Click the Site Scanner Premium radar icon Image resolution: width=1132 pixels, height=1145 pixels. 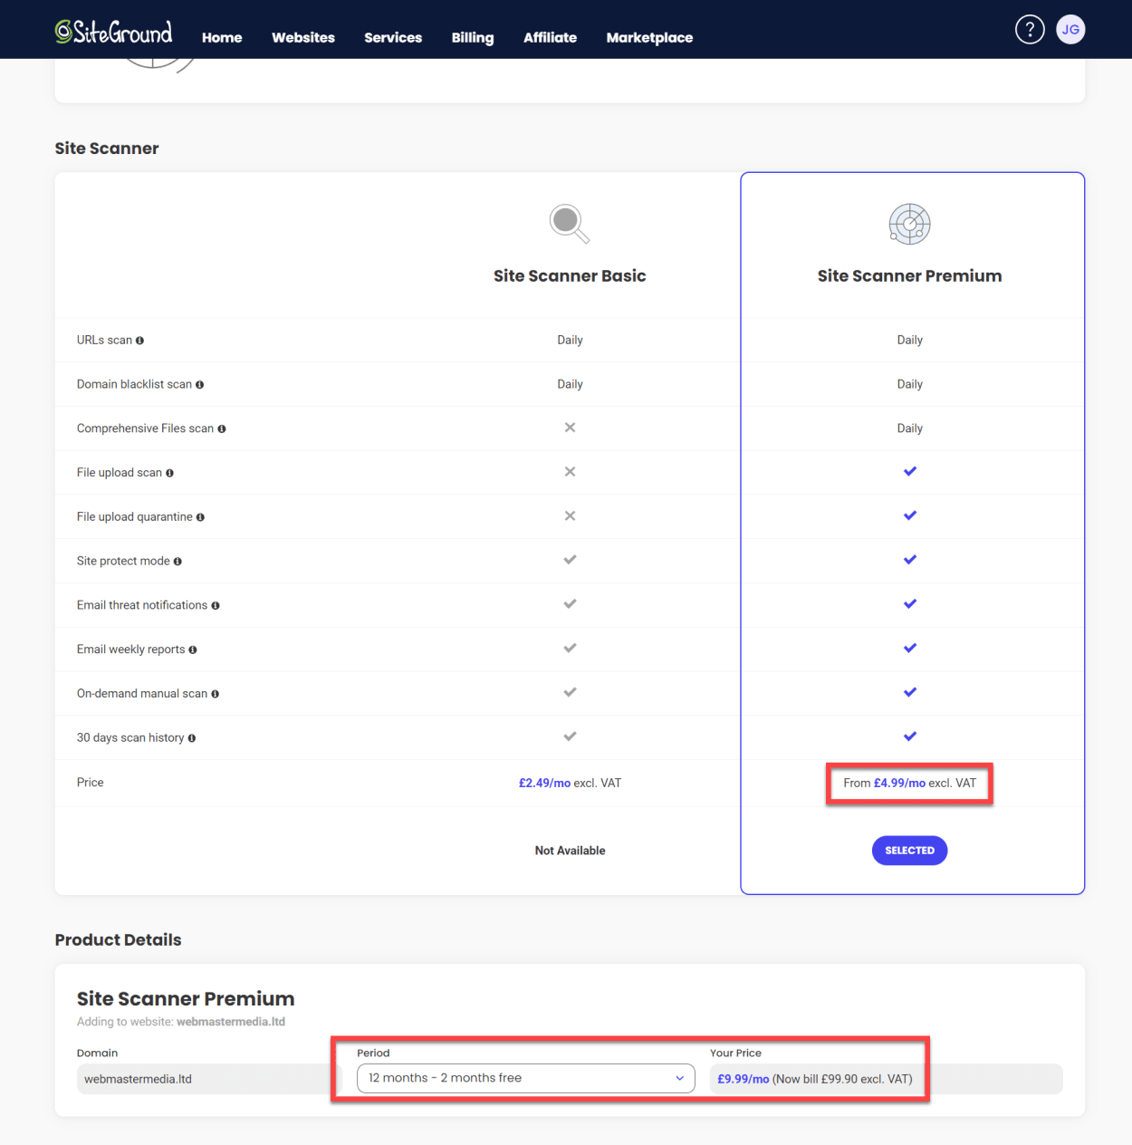pyautogui.click(x=909, y=224)
